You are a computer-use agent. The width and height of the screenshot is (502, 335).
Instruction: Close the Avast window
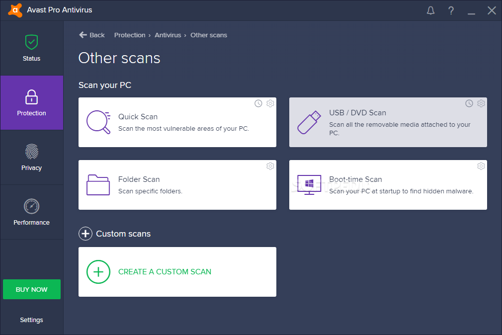pyautogui.click(x=492, y=10)
